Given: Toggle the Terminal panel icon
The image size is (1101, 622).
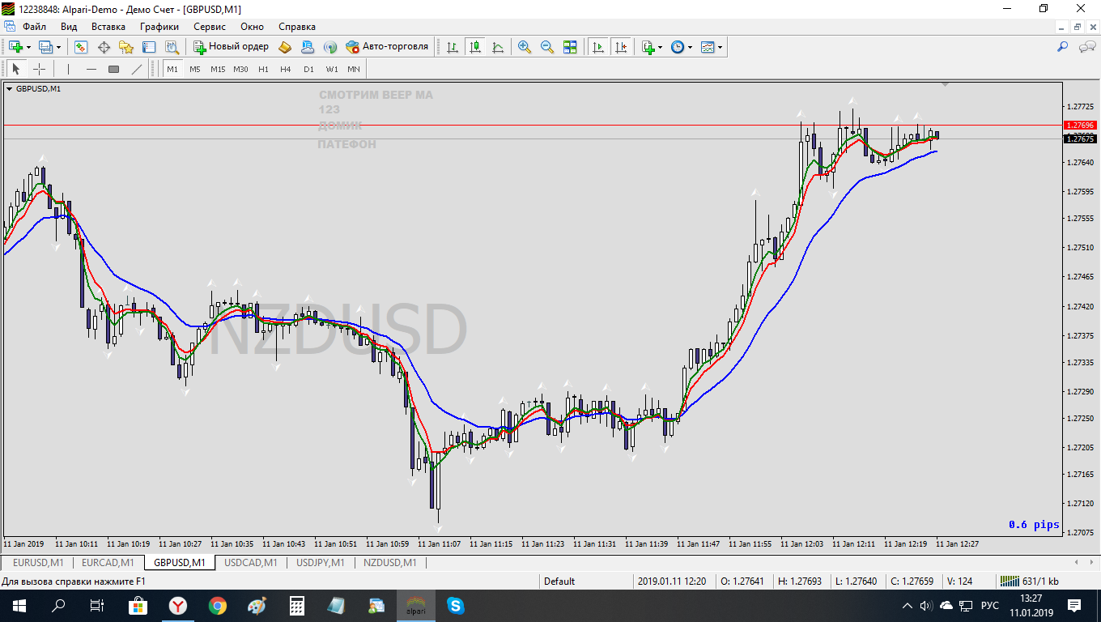Looking at the screenshot, I should tap(149, 47).
